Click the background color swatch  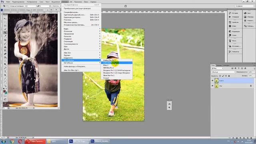coord(6,93)
